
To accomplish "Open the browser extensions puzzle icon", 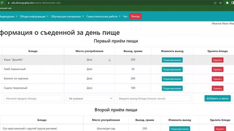I will (x=227, y=3).
